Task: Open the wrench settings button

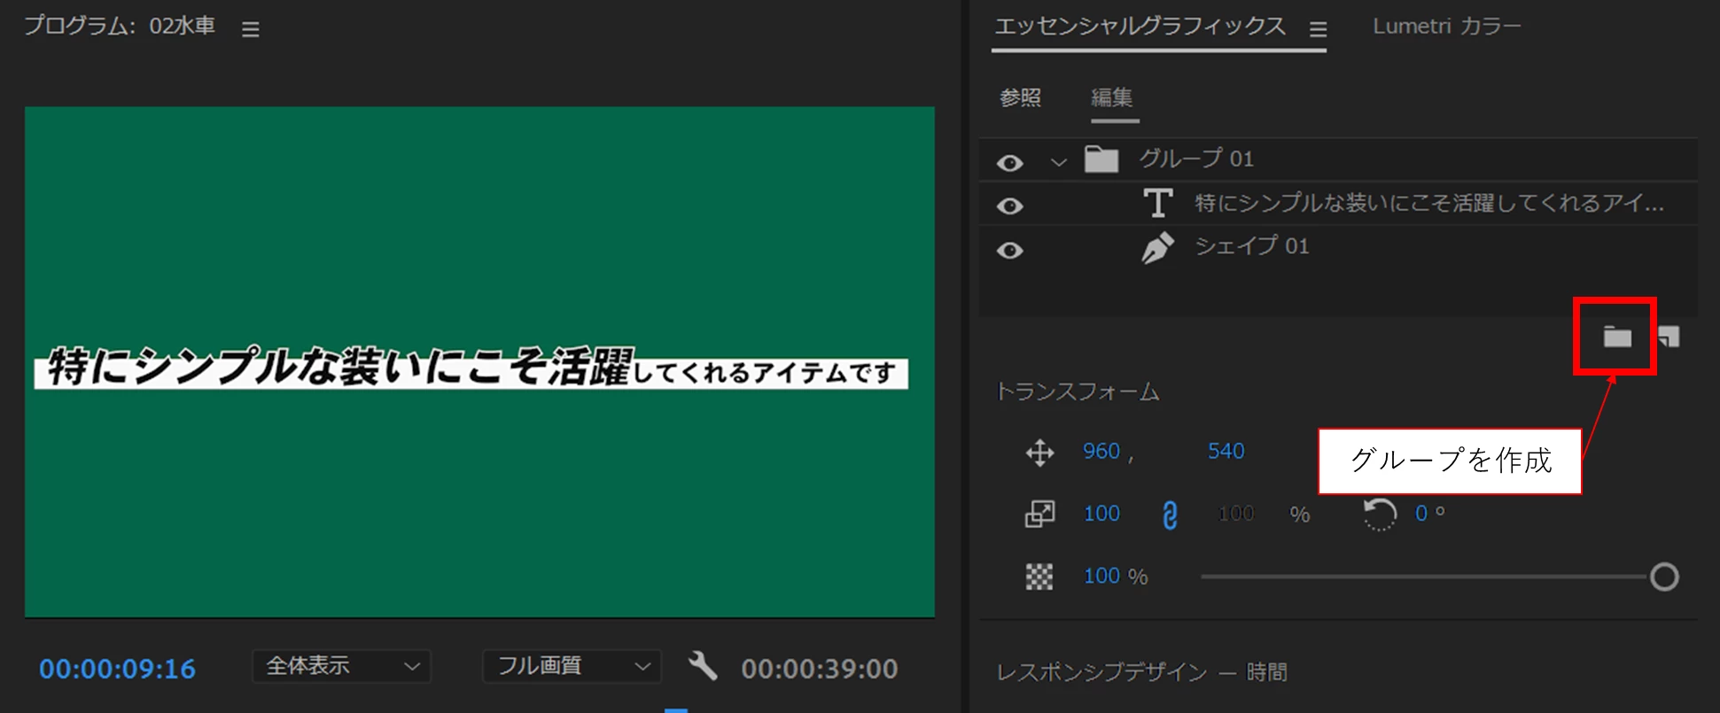Action: pos(703,665)
